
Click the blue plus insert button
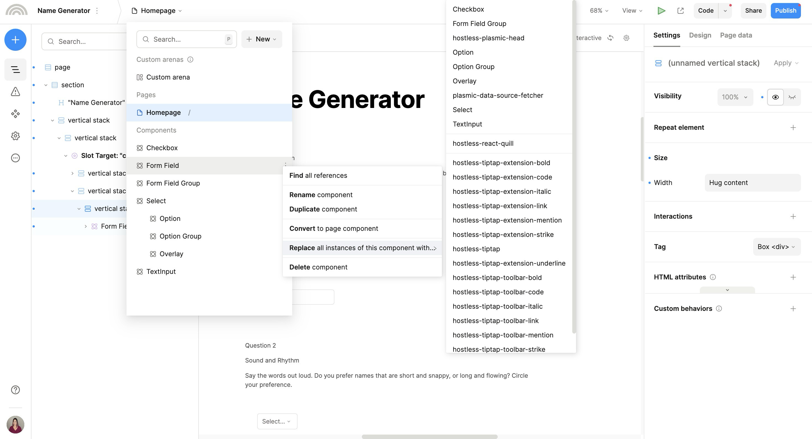pyautogui.click(x=15, y=40)
